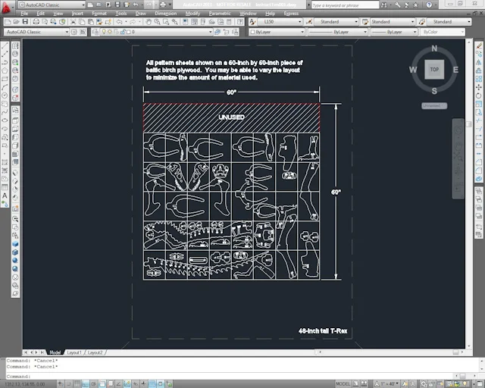
Task: Click the Save icon in standard toolbar
Action: pyautogui.click(x=25, y=22)
